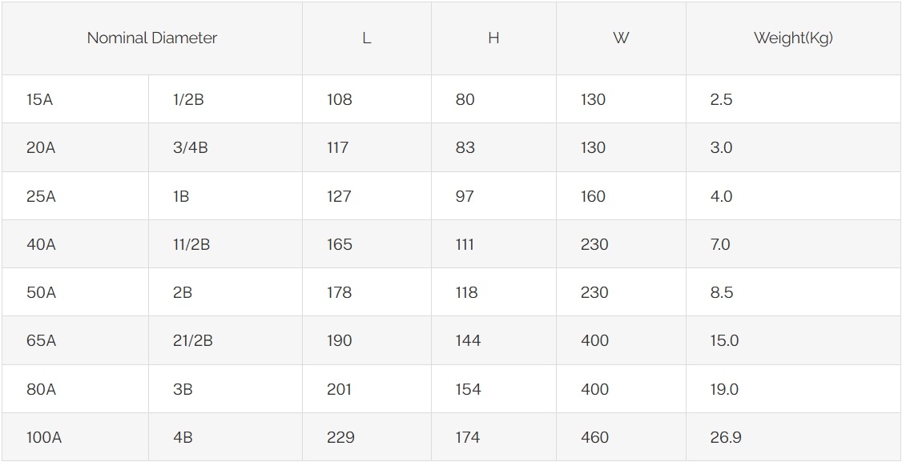
Task: Select the 127 length value
Action: click(x=339, y=196)
